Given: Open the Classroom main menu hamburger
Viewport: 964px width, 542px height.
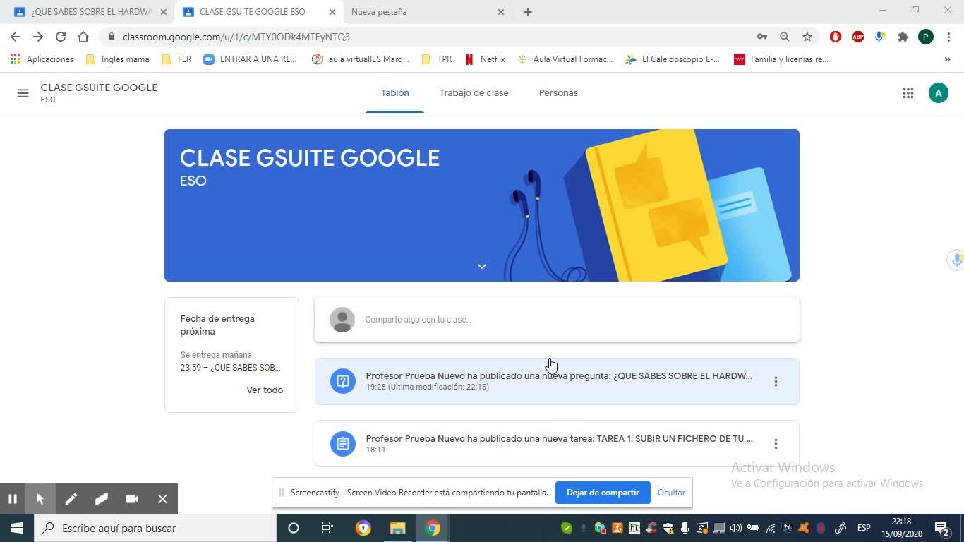Looking at the screenshot, I should [x=23, y=93].
